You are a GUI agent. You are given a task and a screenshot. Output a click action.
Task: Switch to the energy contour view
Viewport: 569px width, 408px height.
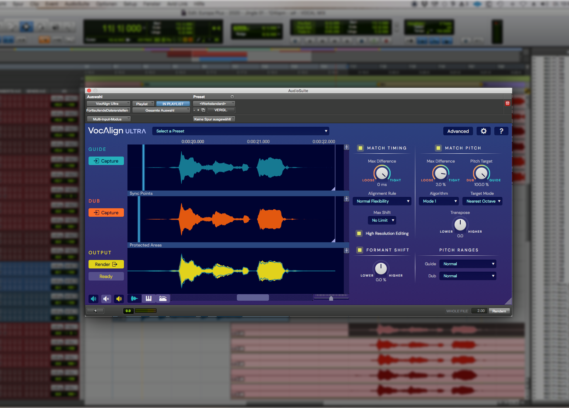[163, 299]
